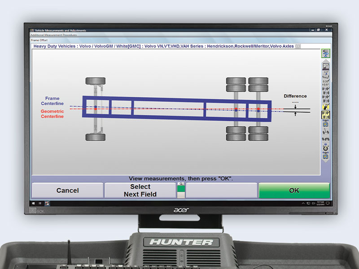Click the highlighted Help question mark icon
The height and width of the screenshot is (269, 359).
(325, 53)
